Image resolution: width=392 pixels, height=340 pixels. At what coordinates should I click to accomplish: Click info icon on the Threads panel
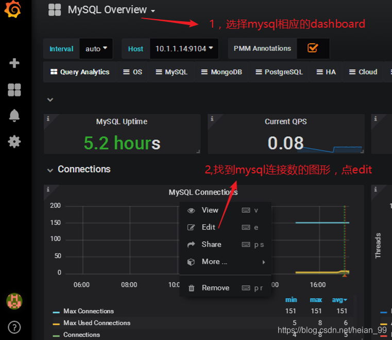point(375,189)
